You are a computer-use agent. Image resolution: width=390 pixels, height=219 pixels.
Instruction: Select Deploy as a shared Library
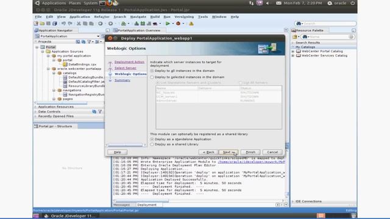(152, 144)
